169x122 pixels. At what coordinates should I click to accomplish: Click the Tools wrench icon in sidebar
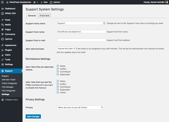click(3, 60)
